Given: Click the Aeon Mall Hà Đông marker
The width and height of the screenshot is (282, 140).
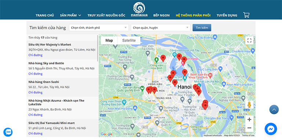Looking at the screenshot, I should 135,108.
